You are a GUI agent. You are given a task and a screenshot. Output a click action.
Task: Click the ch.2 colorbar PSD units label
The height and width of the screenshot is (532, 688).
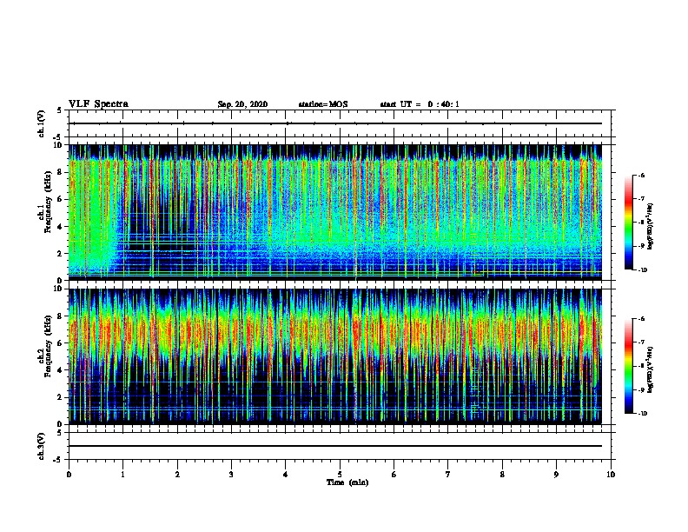pos(651,369)
